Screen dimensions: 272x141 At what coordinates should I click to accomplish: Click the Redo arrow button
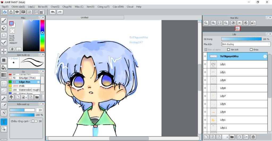tap(60, 12)
